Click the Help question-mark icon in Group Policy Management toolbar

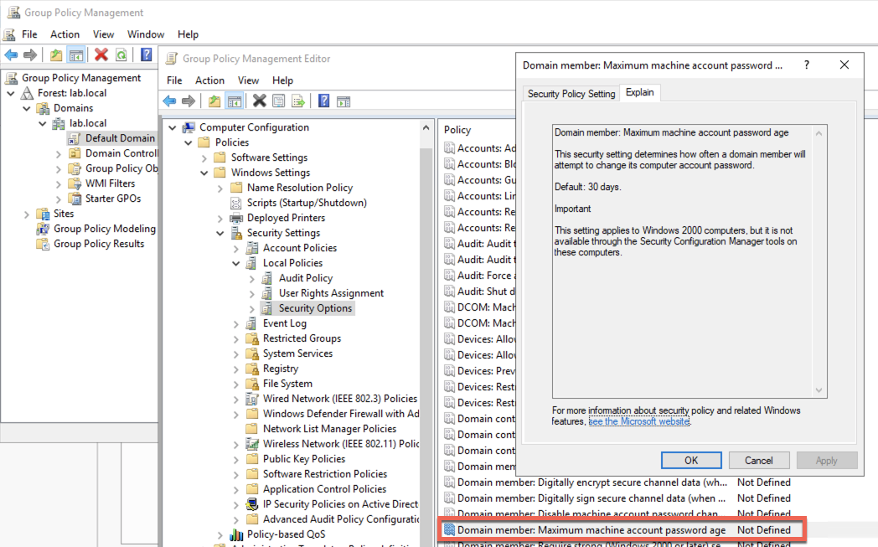point(146,54)
